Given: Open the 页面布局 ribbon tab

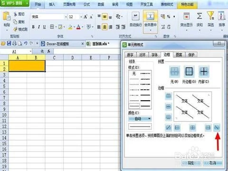Looking at the screenshot, I should 69,4.
